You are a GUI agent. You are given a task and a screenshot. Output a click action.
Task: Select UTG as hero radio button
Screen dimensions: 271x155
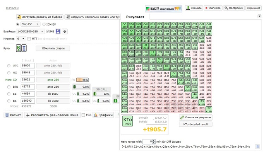click(x=9, y=66)
